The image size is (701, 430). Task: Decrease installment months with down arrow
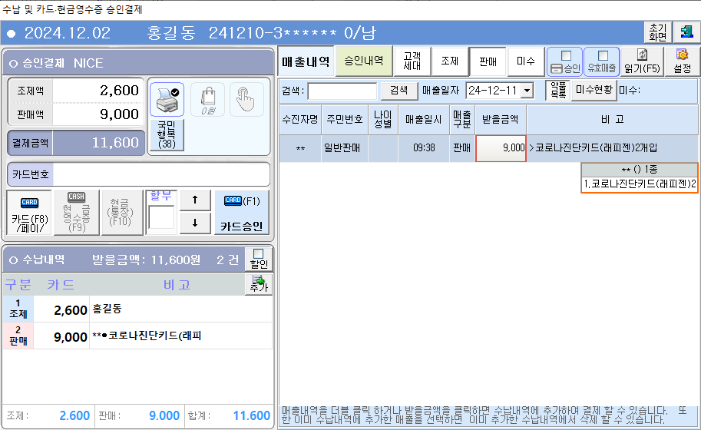click(195, 223)
